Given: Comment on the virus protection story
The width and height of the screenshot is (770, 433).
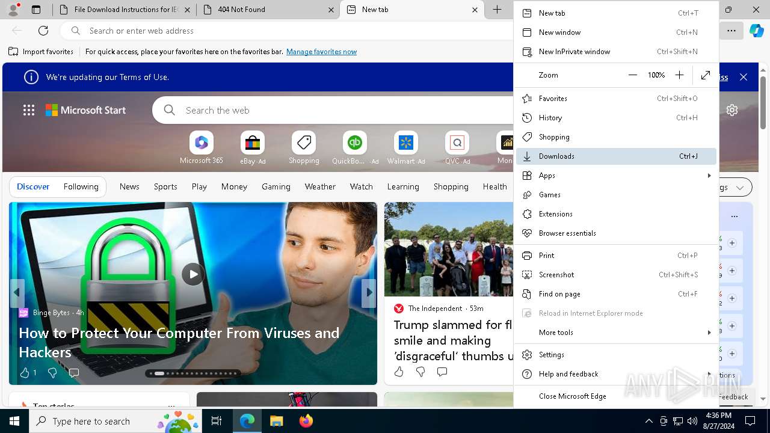Looking at the screenshot, I should (74, 373).
